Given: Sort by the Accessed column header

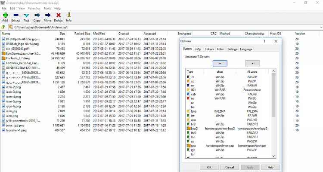Looking at the screenshot, I should coord(155,34).
